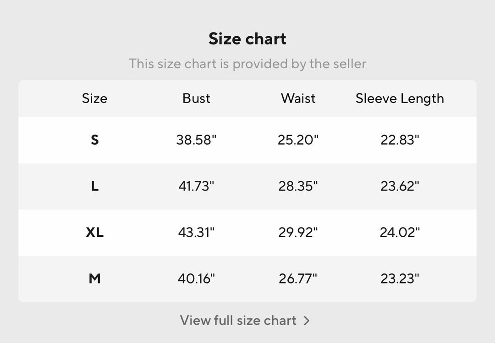Screen dimensions: 495x343
Task: Click the S size row label
Action: coord(95,140)
